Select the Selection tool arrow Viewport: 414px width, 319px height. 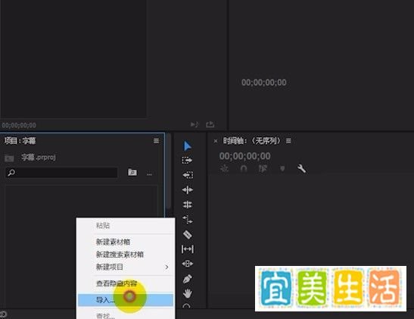pyautogui.click(x=187, y=146)
